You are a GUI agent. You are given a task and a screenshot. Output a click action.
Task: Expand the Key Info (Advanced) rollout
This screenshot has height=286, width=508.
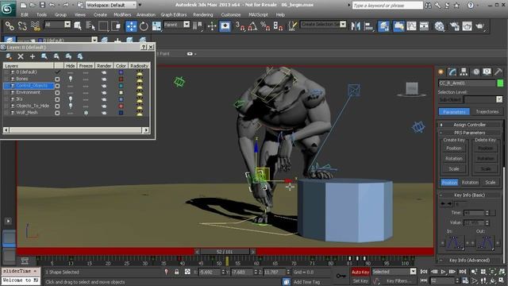(x=470, y=260)
